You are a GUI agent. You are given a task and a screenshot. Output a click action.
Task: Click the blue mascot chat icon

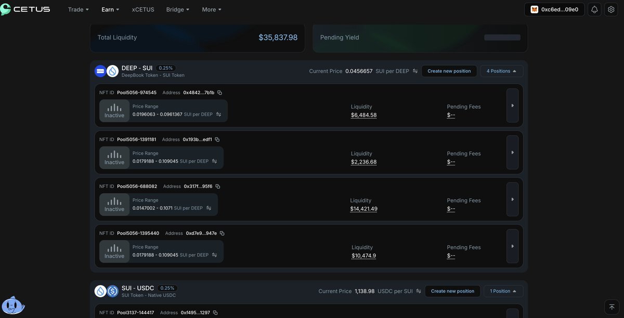pos(13,306)
